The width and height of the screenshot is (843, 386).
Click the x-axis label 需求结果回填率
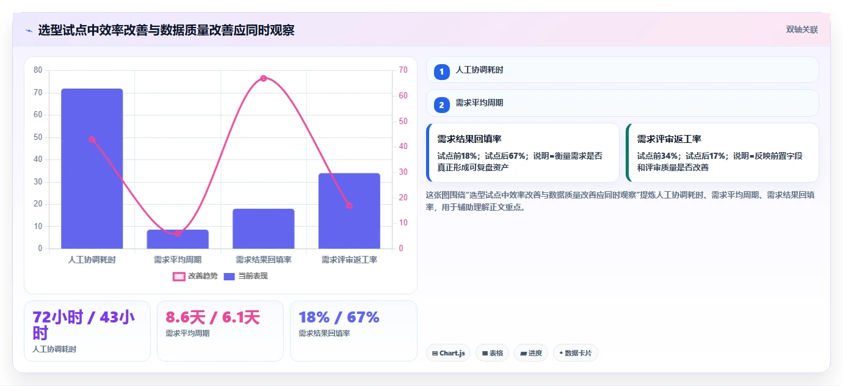coord(264,260)
